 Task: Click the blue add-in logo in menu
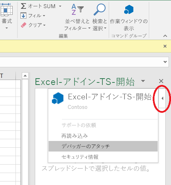(x=58, y=98)
